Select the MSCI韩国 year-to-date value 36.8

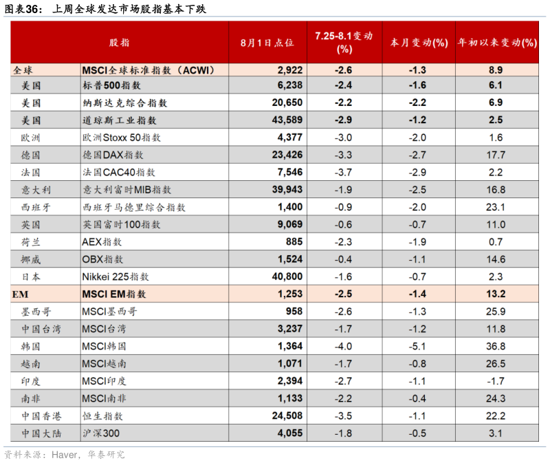click(x=496, y=346)
